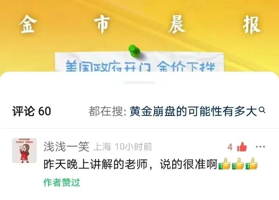Select the 评论 60 header
This screenshot has height=200, width=279.
[x=32, y=111]
